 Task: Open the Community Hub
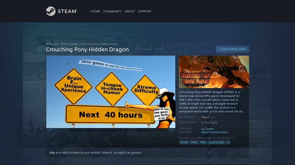[232, 49]
